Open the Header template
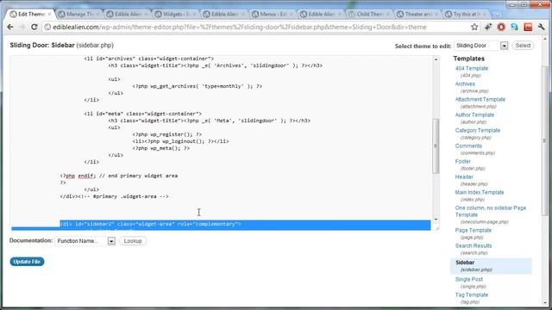This screenshot has width=552, height=310. [x=464, y=177]
